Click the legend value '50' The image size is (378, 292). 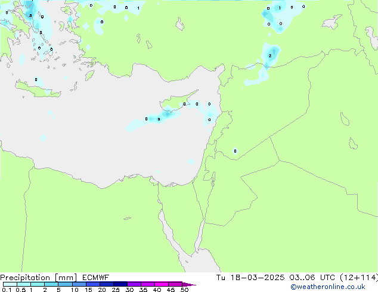[184, 290]
